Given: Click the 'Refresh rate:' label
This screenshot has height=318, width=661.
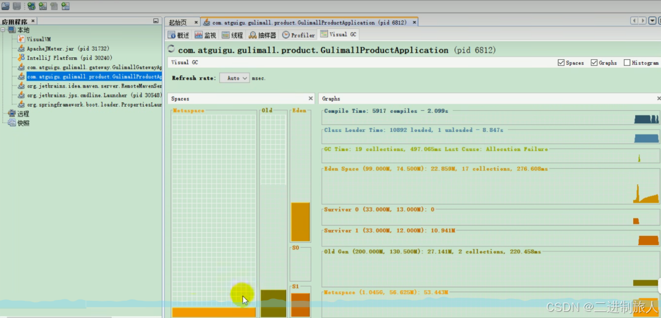Looking at the screenshot, I should click(194, 78).
